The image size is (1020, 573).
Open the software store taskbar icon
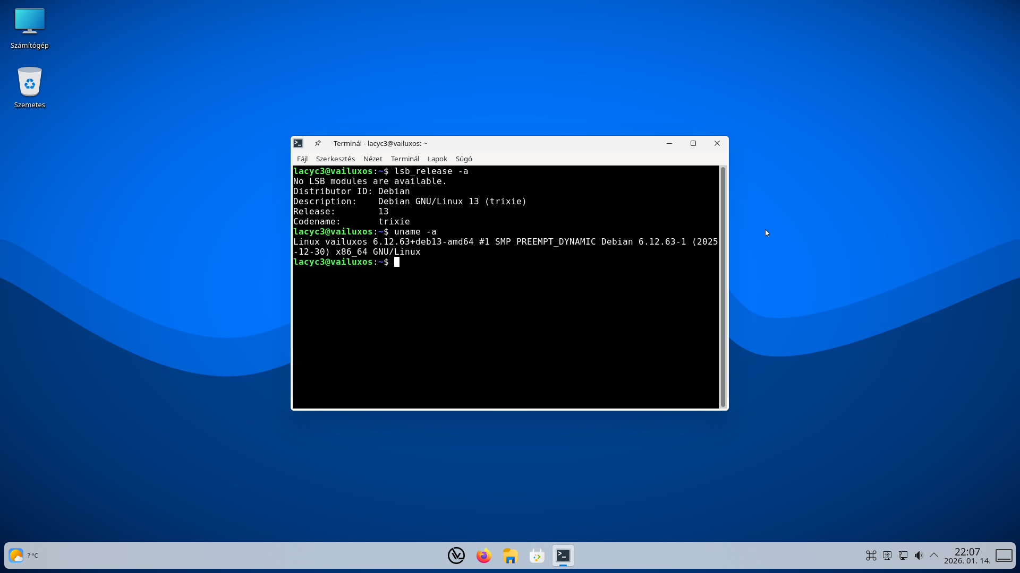pos(537,555)
